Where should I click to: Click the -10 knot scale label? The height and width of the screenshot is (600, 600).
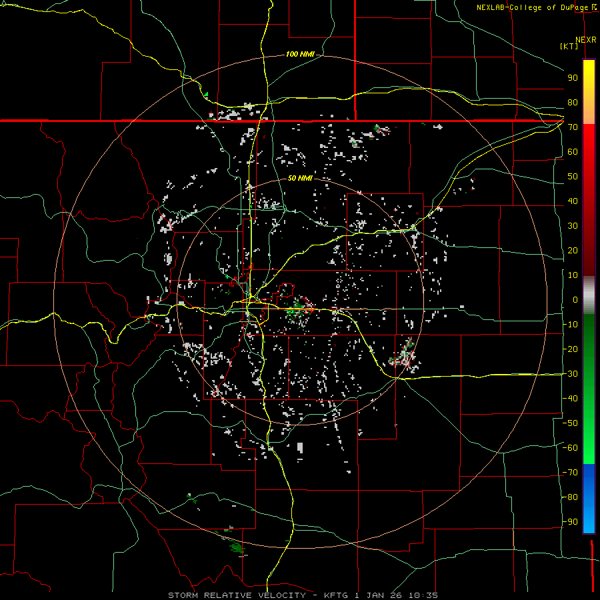[x=570, y=325]
